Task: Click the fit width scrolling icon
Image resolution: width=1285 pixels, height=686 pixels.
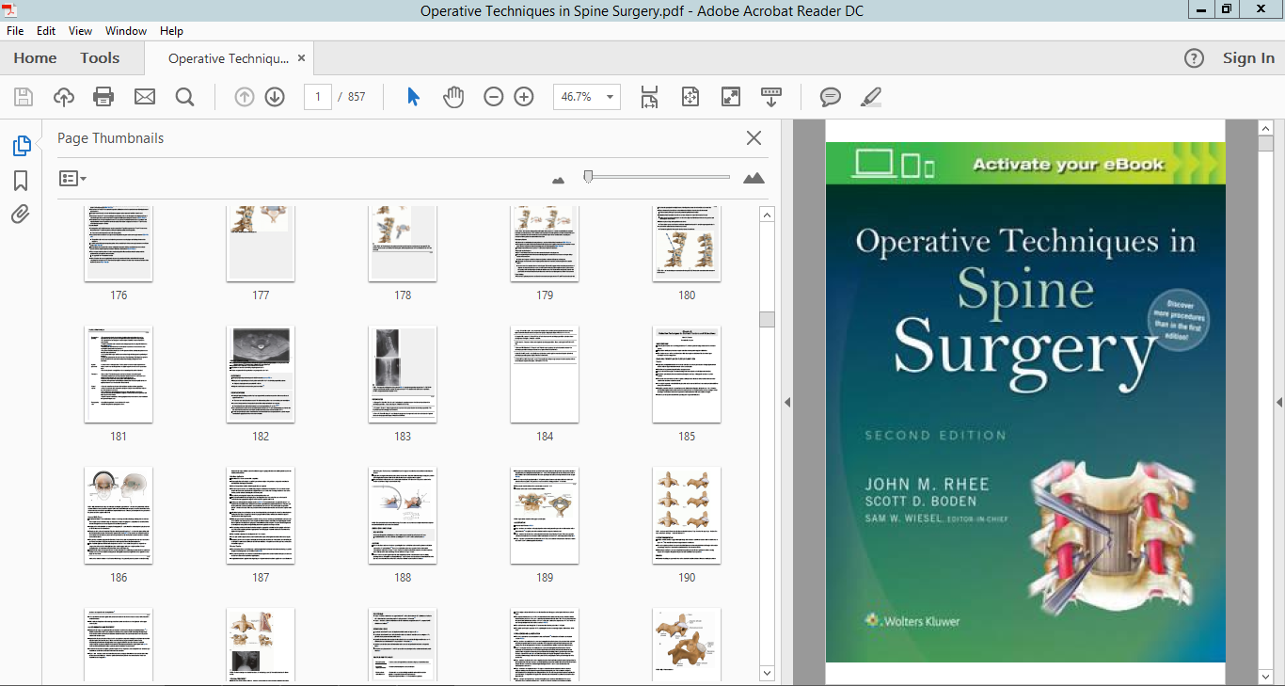Action: coord(649,97)
